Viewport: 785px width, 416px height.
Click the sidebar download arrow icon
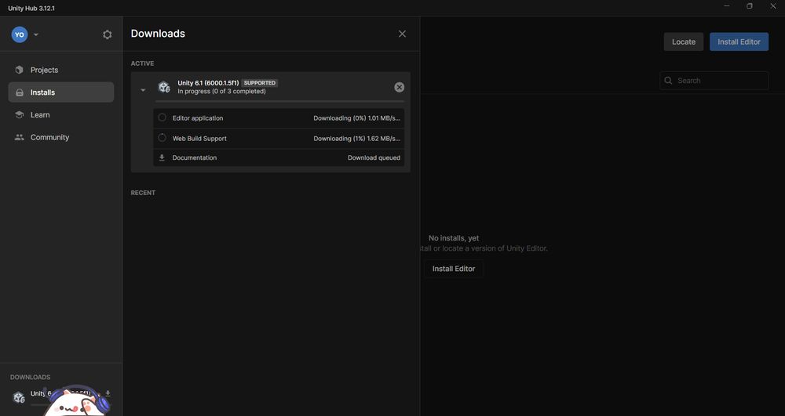108,394
